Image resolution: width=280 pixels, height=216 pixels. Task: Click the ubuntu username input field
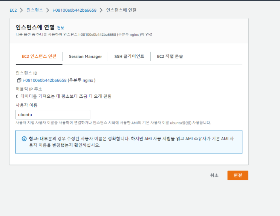(x=53, y=115)
